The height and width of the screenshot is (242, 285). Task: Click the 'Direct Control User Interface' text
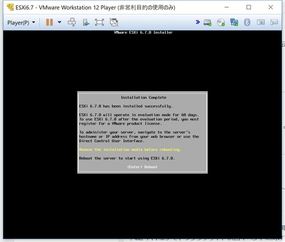point(112,141)
